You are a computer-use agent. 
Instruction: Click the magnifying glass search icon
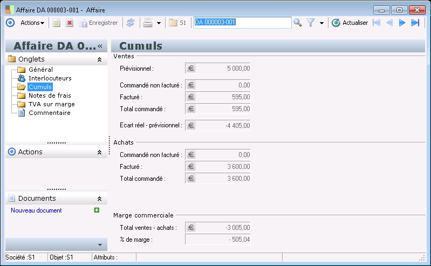[x=297, y=23]
